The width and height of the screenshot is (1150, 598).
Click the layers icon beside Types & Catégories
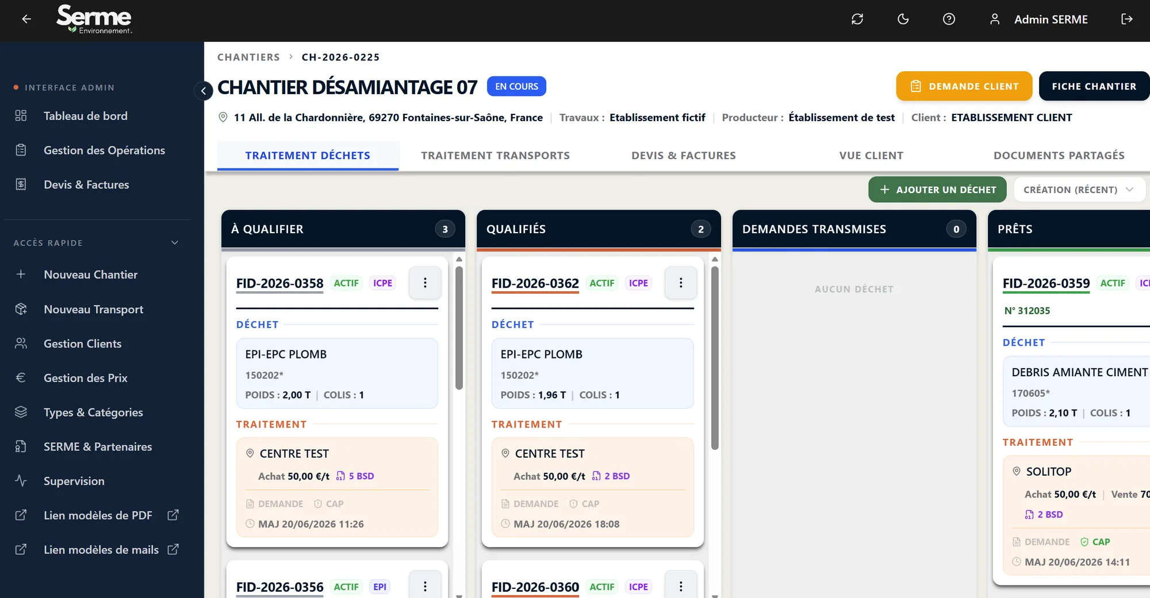point(21,412)
